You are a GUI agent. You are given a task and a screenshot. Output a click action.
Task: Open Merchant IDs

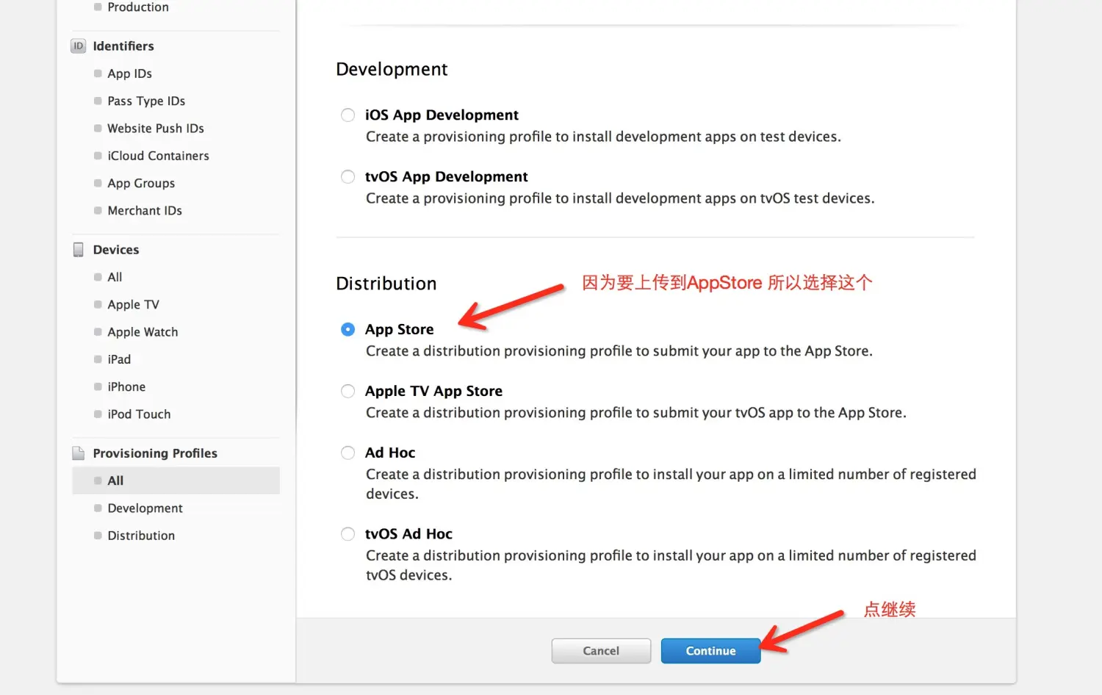pyautogui.click(x=145, y=211)
